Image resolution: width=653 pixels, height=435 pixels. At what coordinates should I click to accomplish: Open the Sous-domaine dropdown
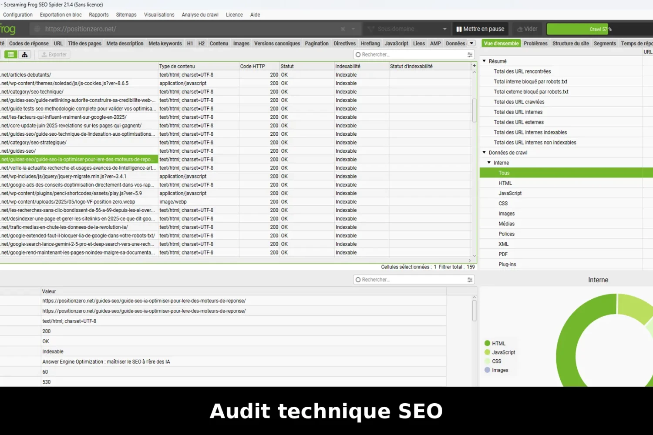click(444, 29)
